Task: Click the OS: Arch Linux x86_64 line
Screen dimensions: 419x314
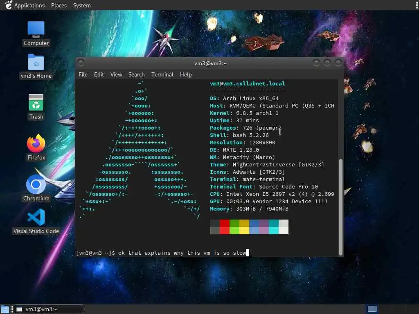Action: (x=244, y=98)
